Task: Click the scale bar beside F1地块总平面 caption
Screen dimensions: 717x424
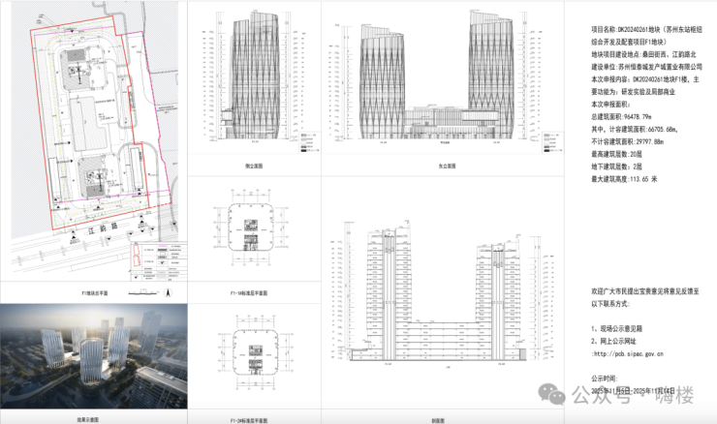Action: pyautogui.click(x=143, y=293)
